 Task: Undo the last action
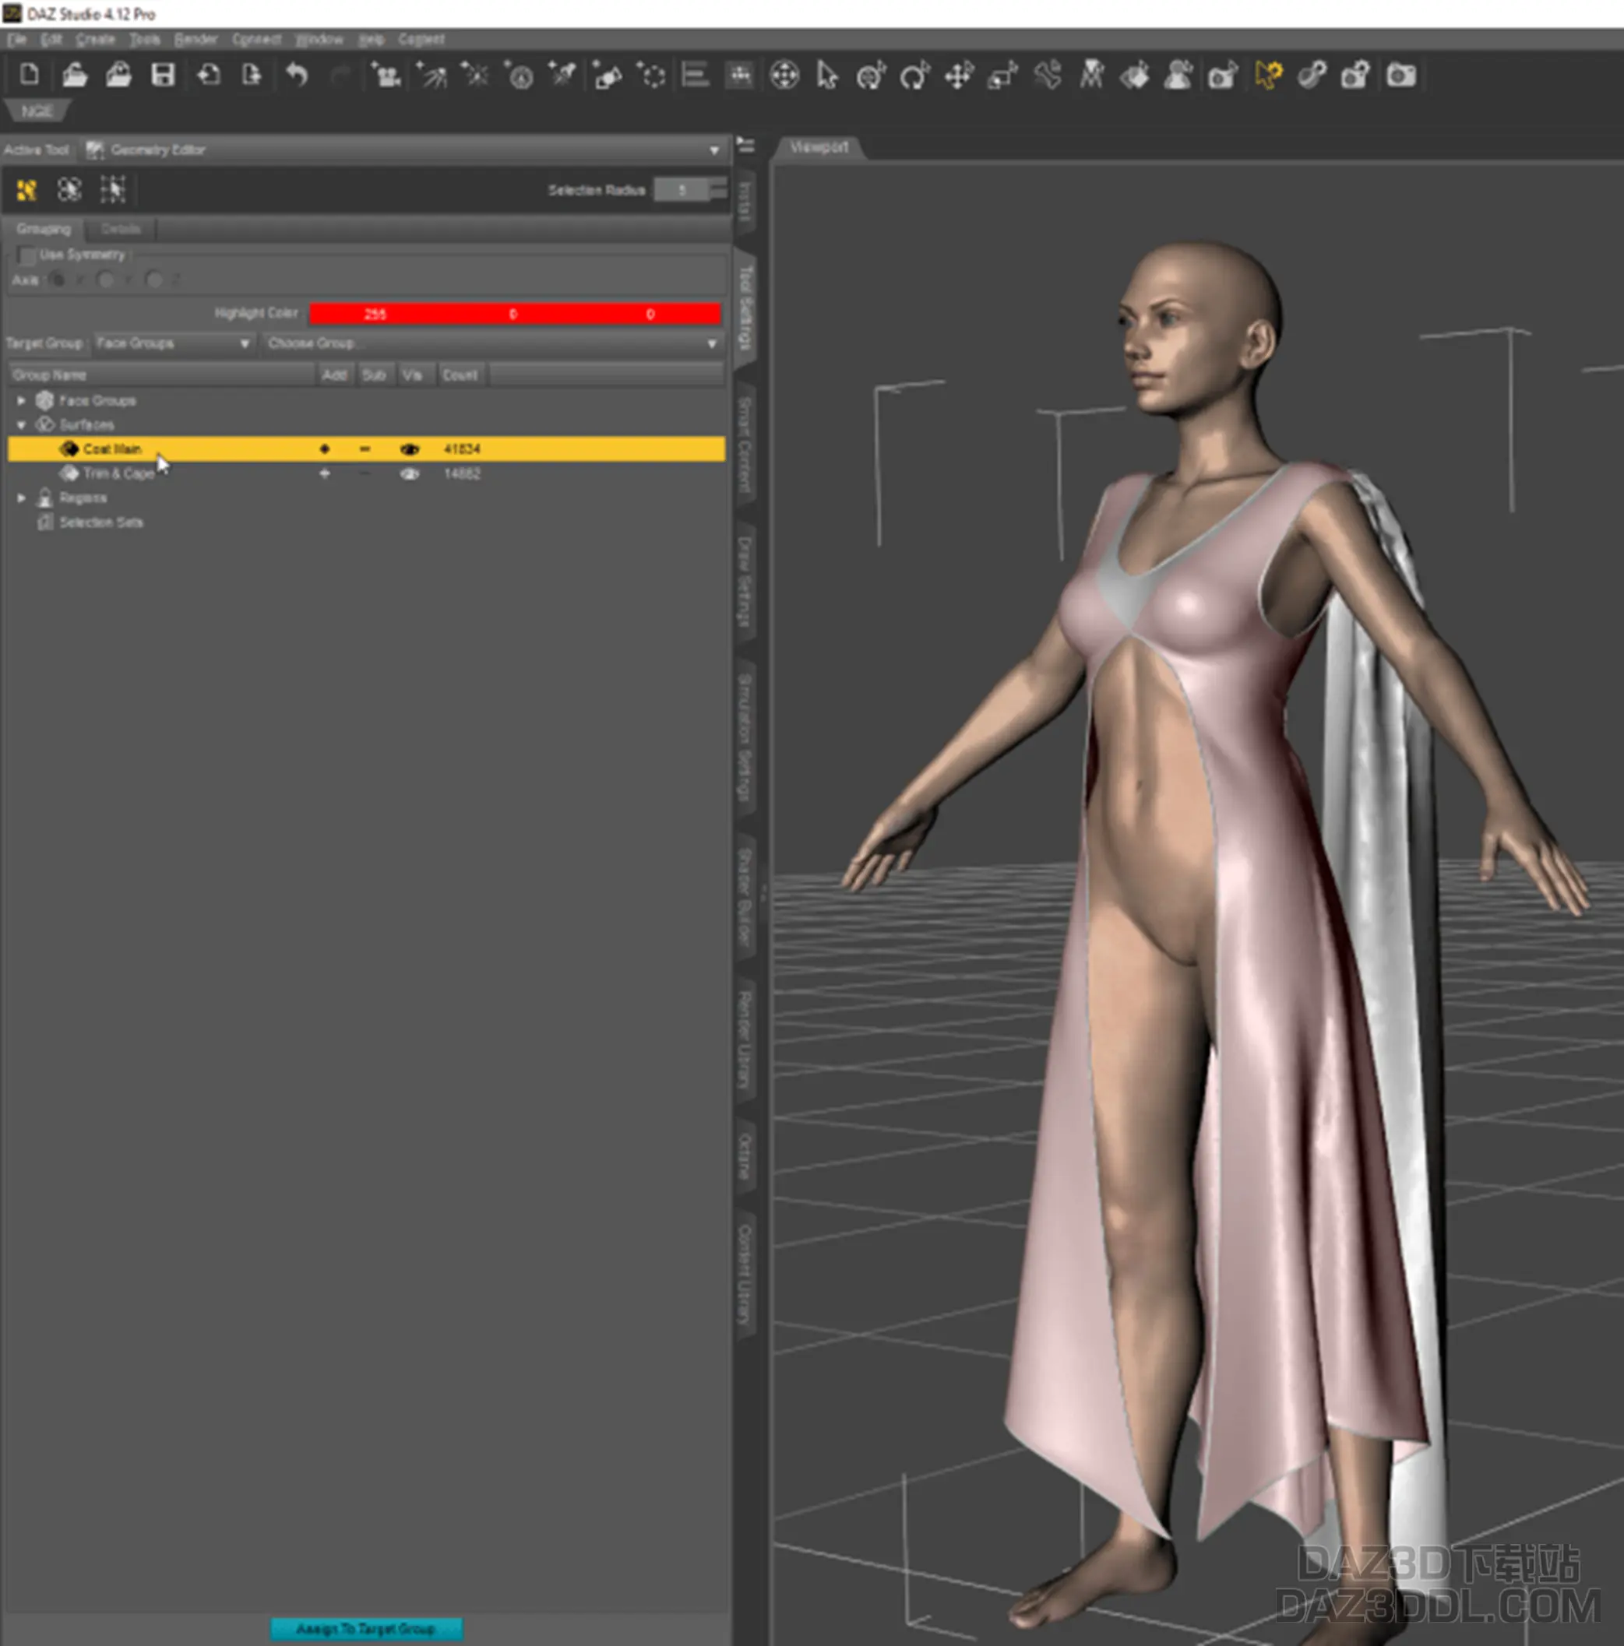tap(296, 76)
